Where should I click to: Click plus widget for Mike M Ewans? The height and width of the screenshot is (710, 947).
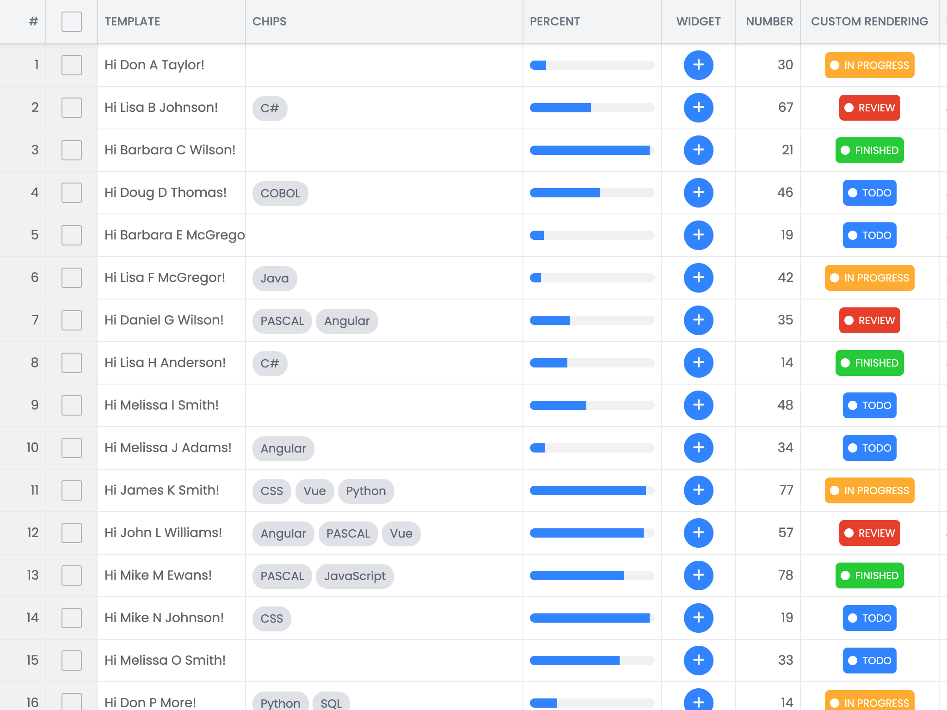[x=698, y=575]
